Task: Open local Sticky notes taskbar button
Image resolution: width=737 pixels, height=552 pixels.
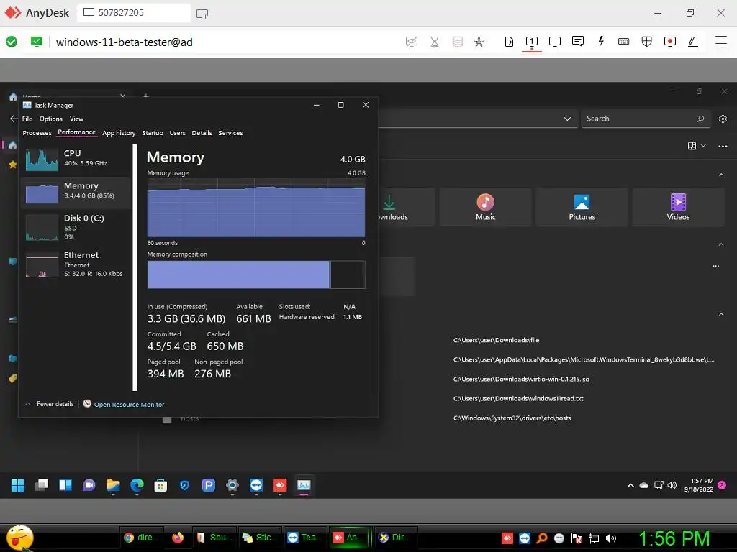Action: point(259,538)
